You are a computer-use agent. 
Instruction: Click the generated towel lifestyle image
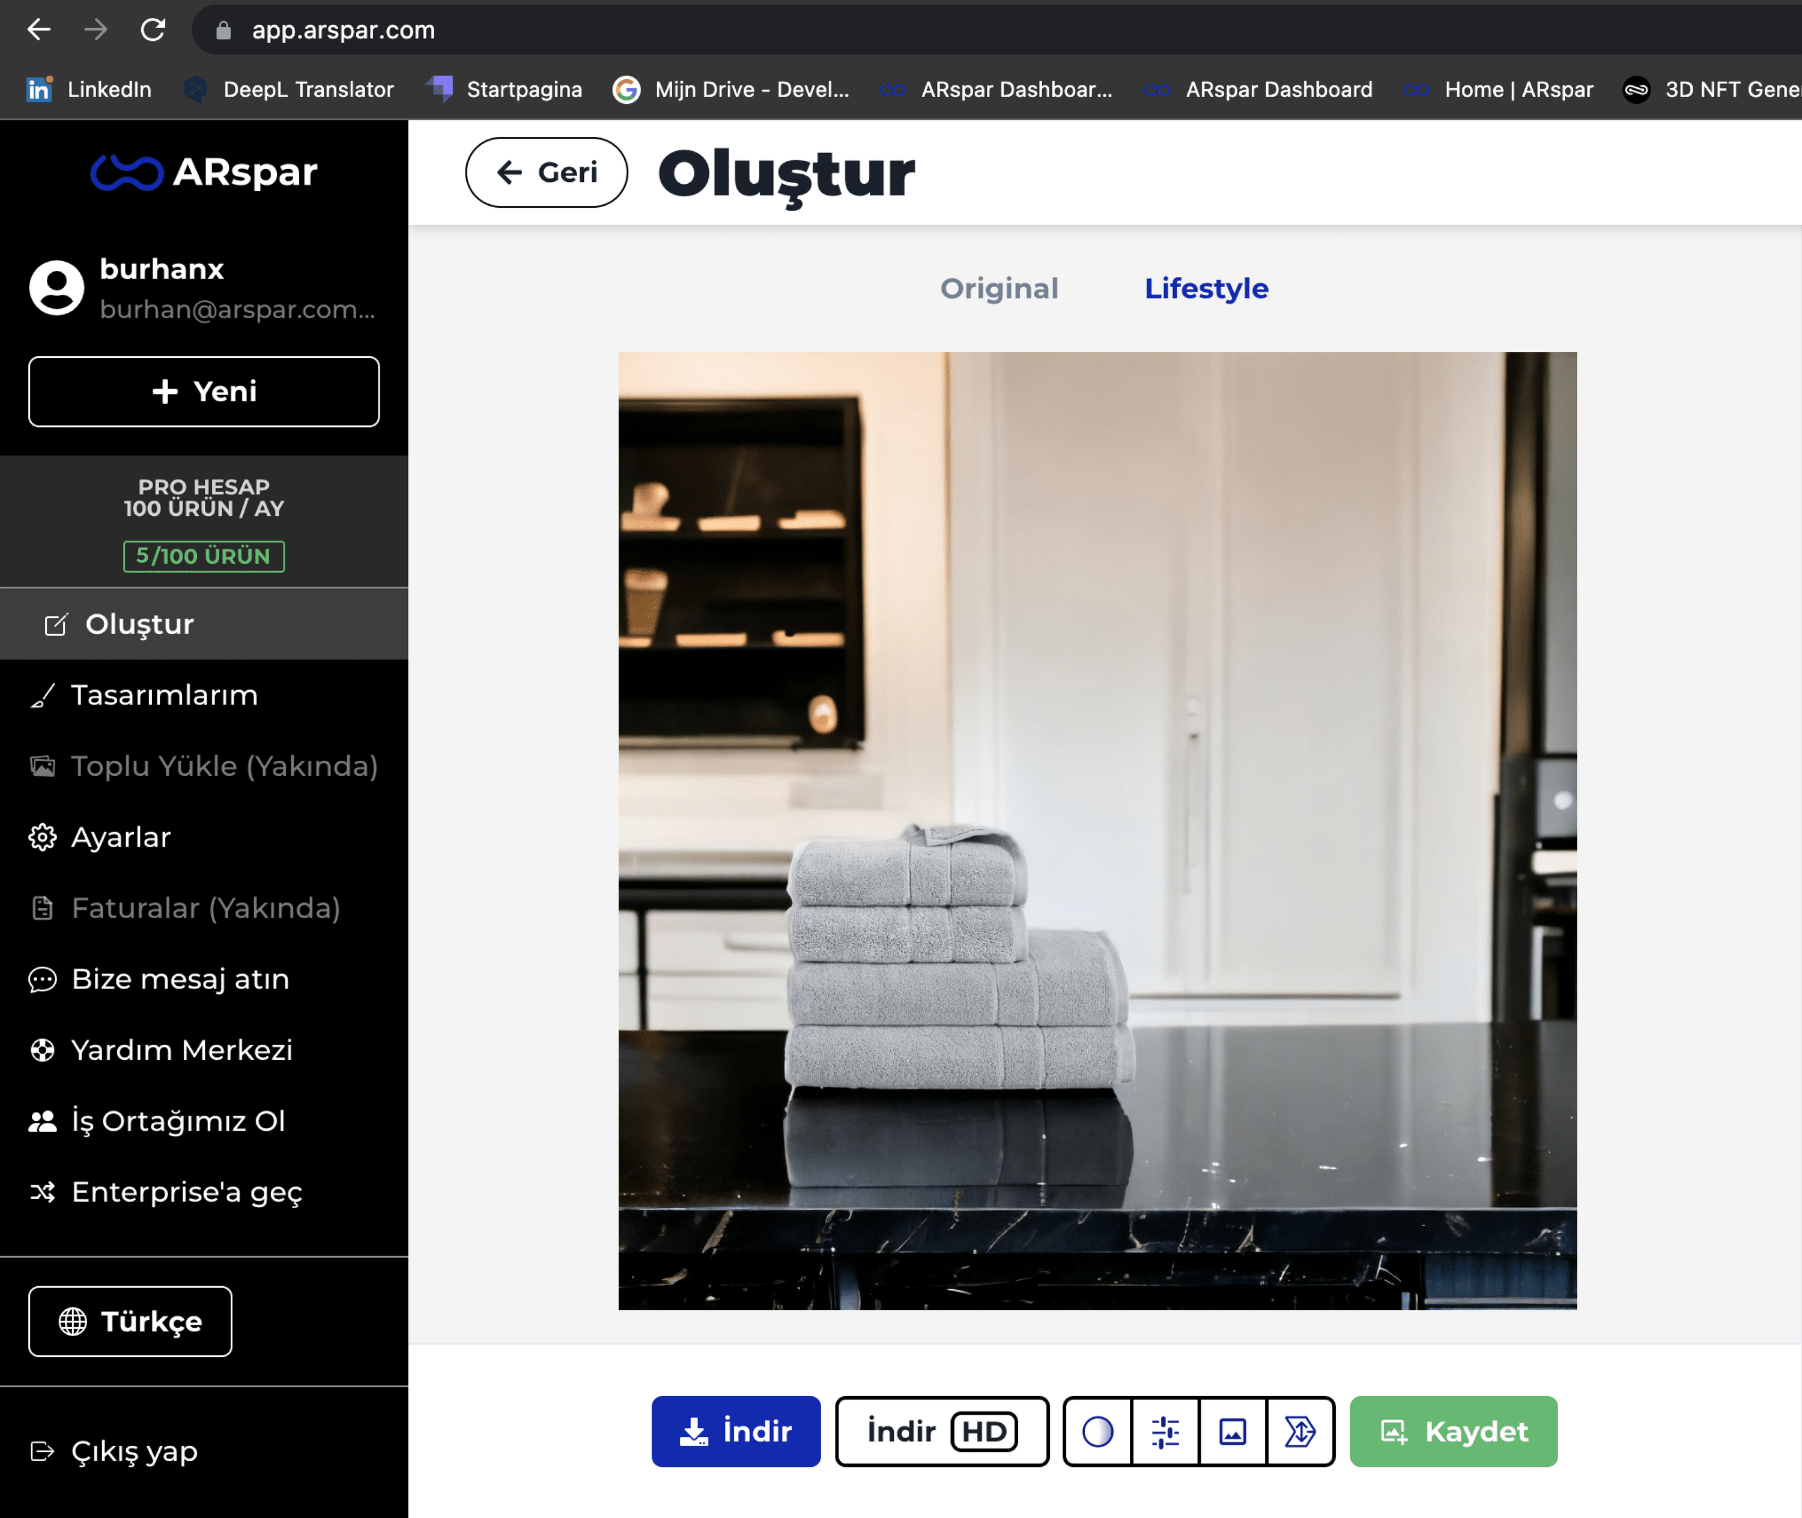1097,830
